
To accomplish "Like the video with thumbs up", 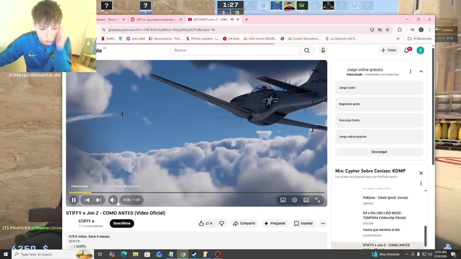I will [x=206, y=223].
